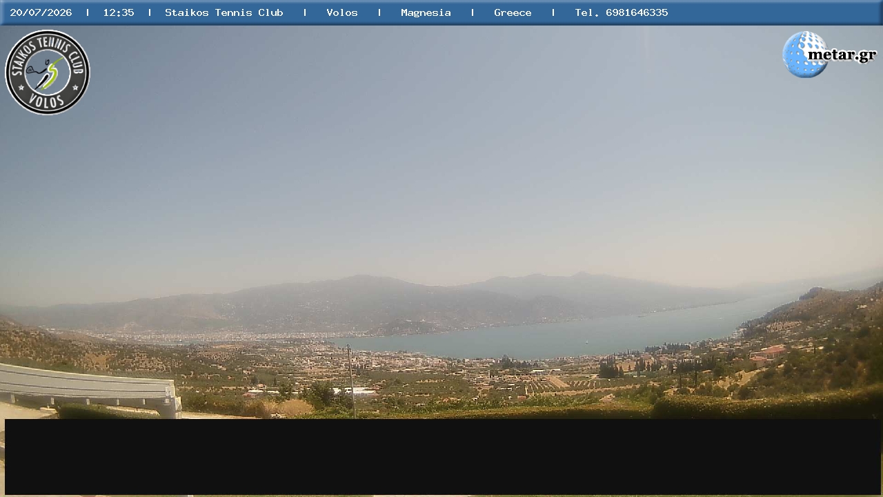Click the metar.gr globe logo

pyautogui.click(x=829, y=55)
